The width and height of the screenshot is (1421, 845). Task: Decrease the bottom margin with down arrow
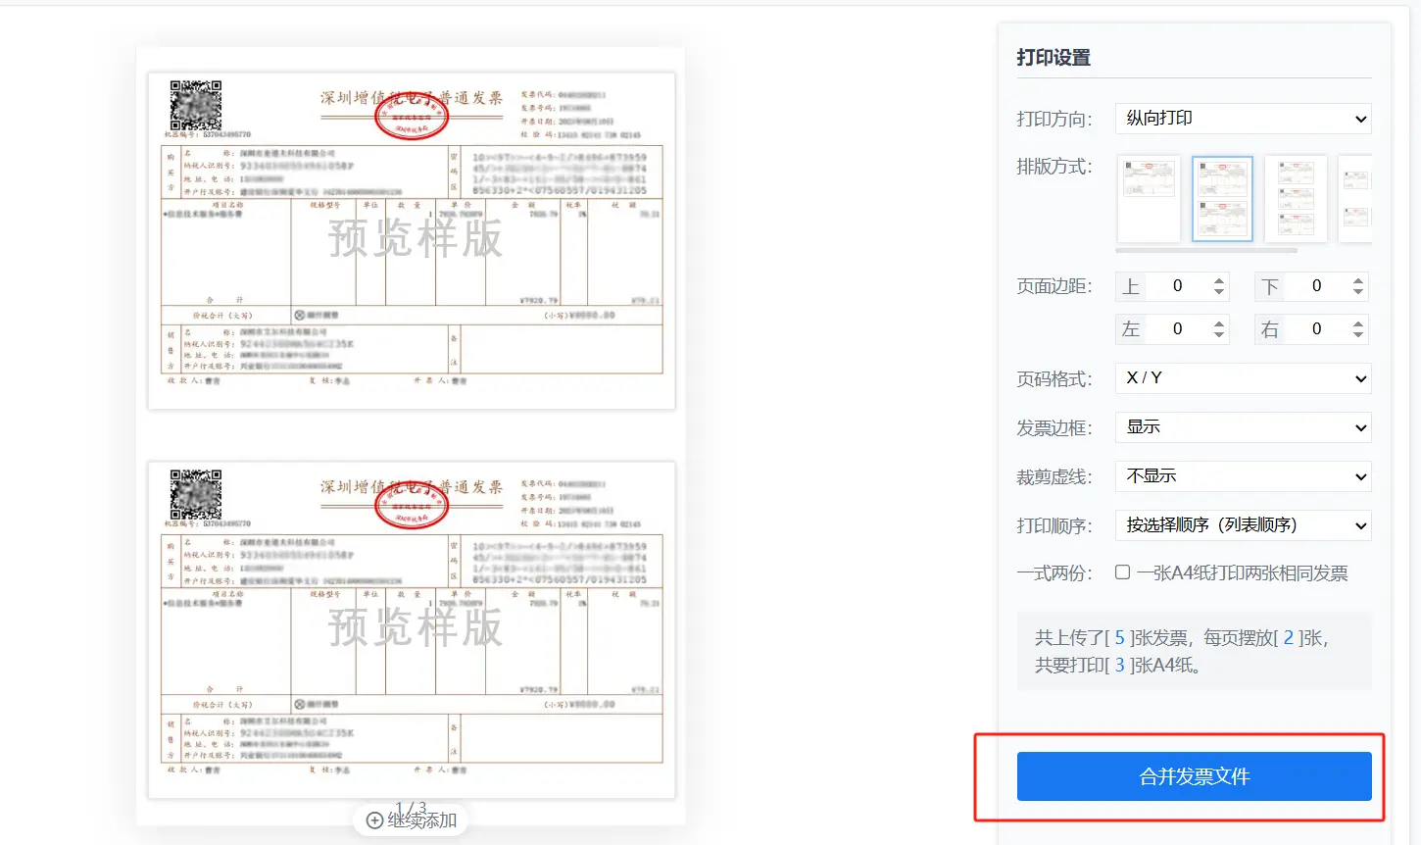point(1358,292)
